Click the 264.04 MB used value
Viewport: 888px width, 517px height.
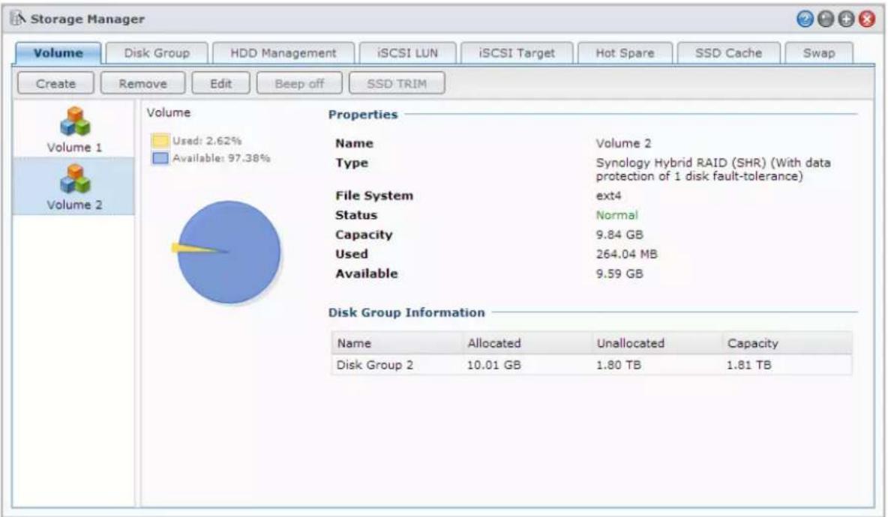pos(626,254)
